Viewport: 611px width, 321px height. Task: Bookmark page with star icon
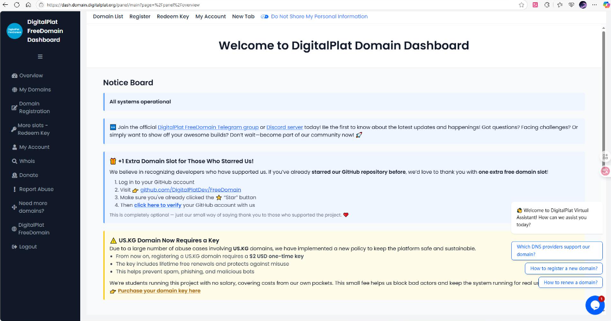(x=522, y=5)
